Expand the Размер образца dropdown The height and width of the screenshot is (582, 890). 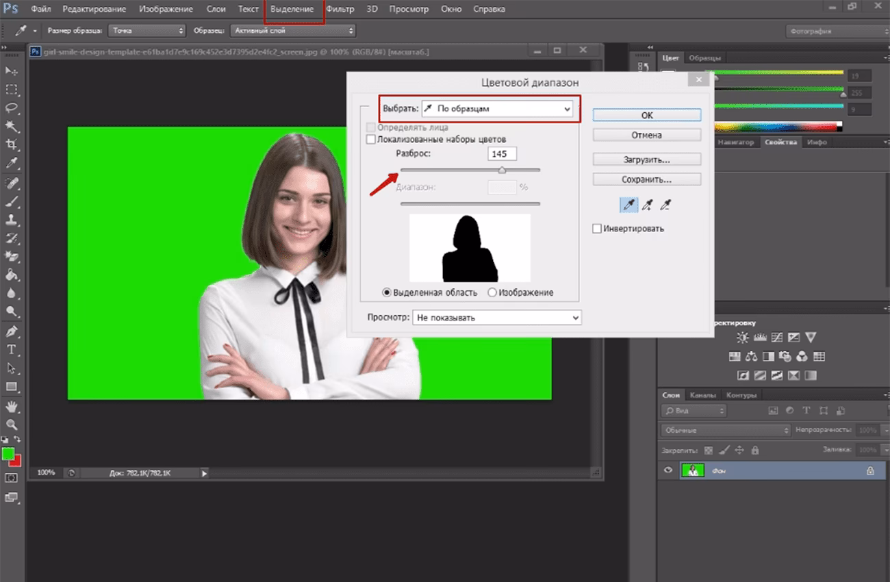click(148, 31)
